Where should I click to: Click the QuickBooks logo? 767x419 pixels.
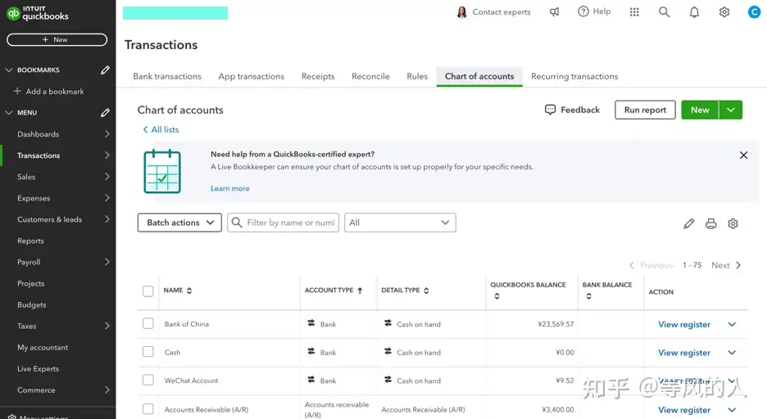(38, 13)
